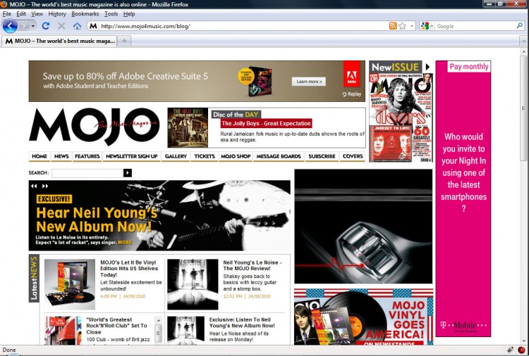Go to HOME in site navigation
Screen dimensions: 529x356
[x=39, y=156]
